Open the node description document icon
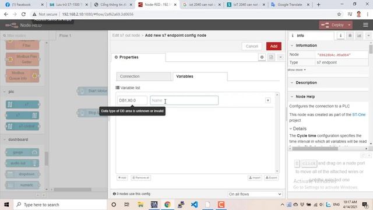Image resolution: width=373 pixels, height=210 pixels. (x=271, y=57)
